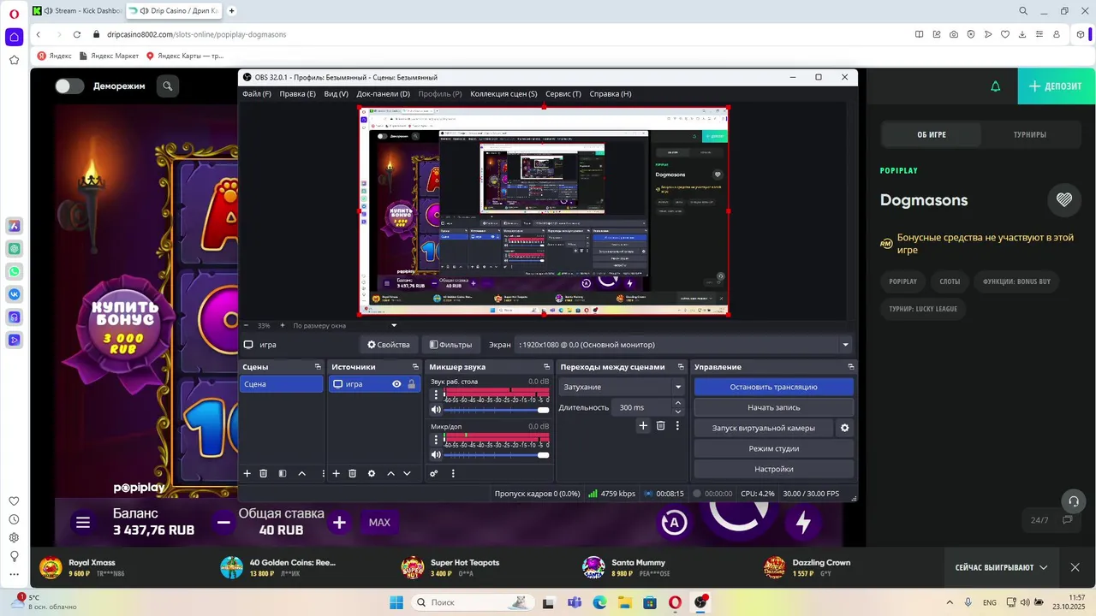
Task: Open ENG language switcher in taskbar
Action: tap(990, 602)
